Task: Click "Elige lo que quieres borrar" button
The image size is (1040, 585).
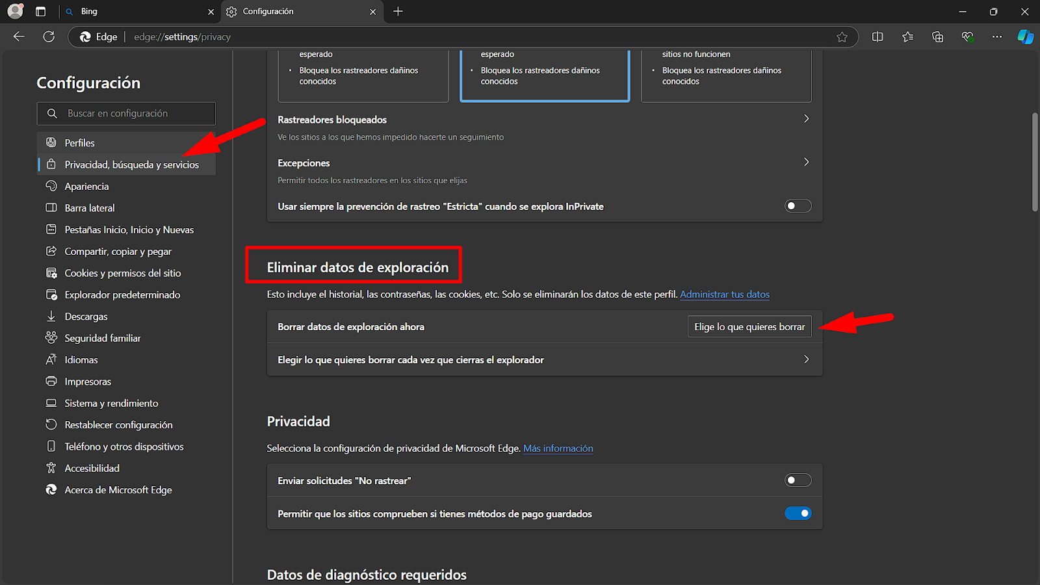Action: click(749, 327)
